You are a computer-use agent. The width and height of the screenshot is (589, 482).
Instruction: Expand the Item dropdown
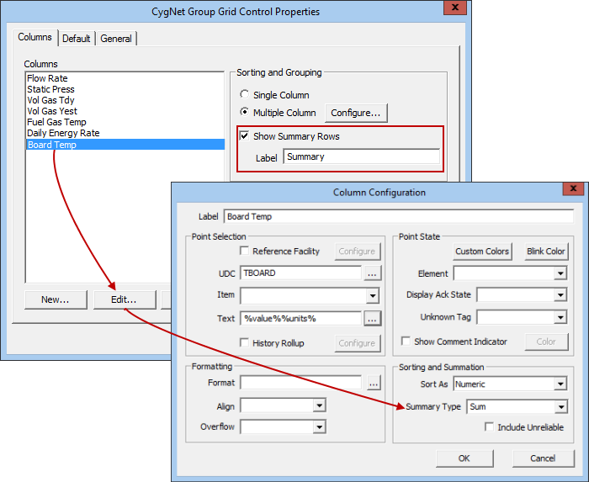click(x=373, y=296)
